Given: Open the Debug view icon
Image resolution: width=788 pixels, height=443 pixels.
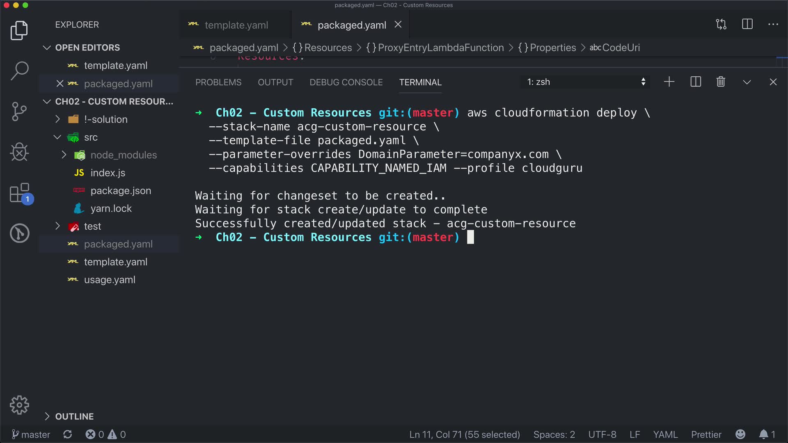Looking at the screenshot, I should (19, 152).
